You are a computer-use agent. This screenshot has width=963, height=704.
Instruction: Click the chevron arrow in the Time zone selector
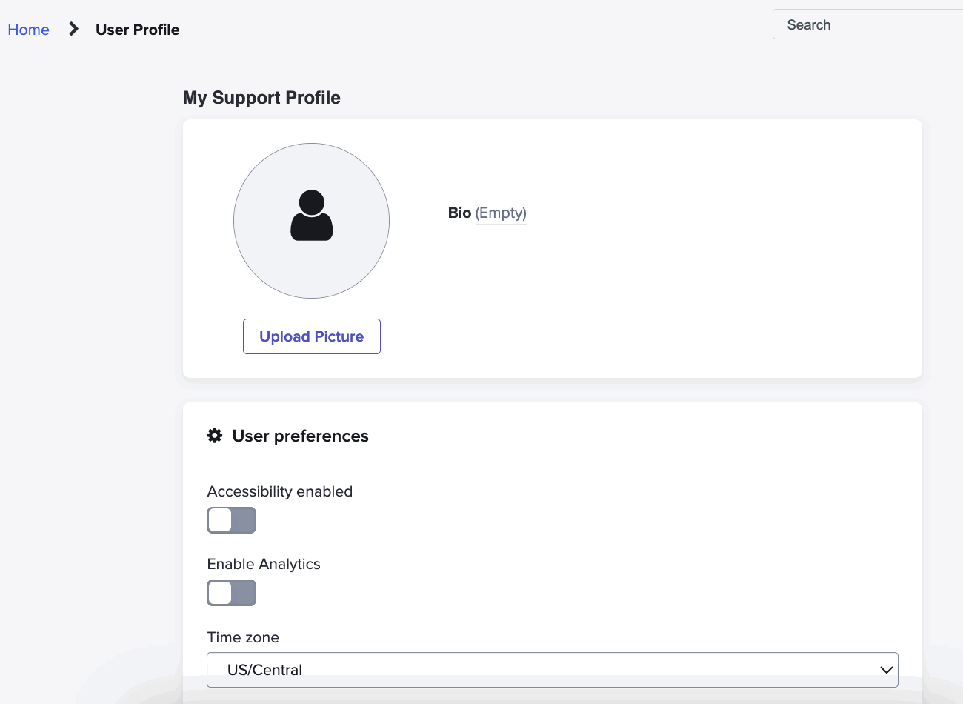point(885,669)
